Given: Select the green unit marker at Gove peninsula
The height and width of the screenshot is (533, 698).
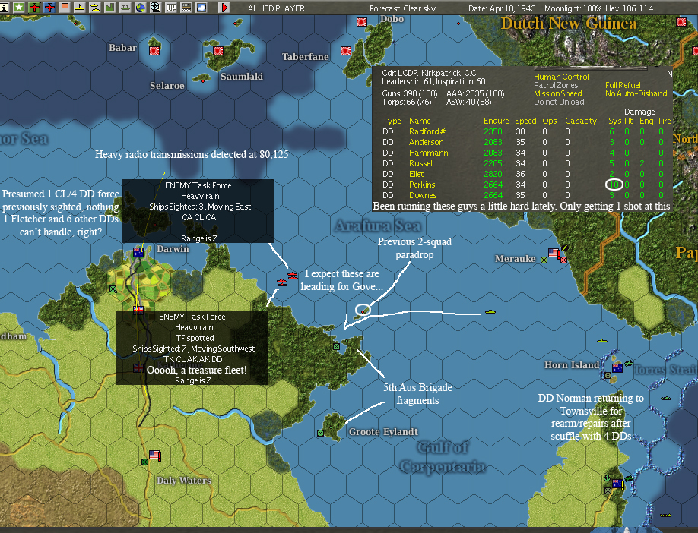Looking at the screenshot, I should click(x=337, y=346).
